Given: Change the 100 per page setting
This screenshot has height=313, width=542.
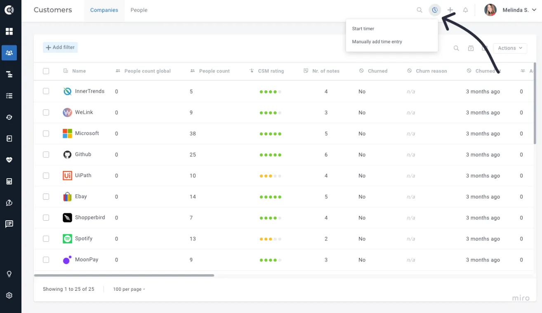Looking at the screenshot, I should (x=129, y=289).
